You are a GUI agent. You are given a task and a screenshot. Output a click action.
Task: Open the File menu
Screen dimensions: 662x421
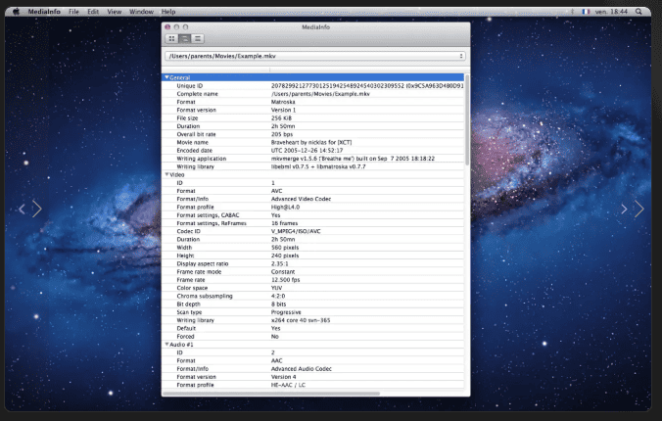pyautogui.click(x=73, y=12)
